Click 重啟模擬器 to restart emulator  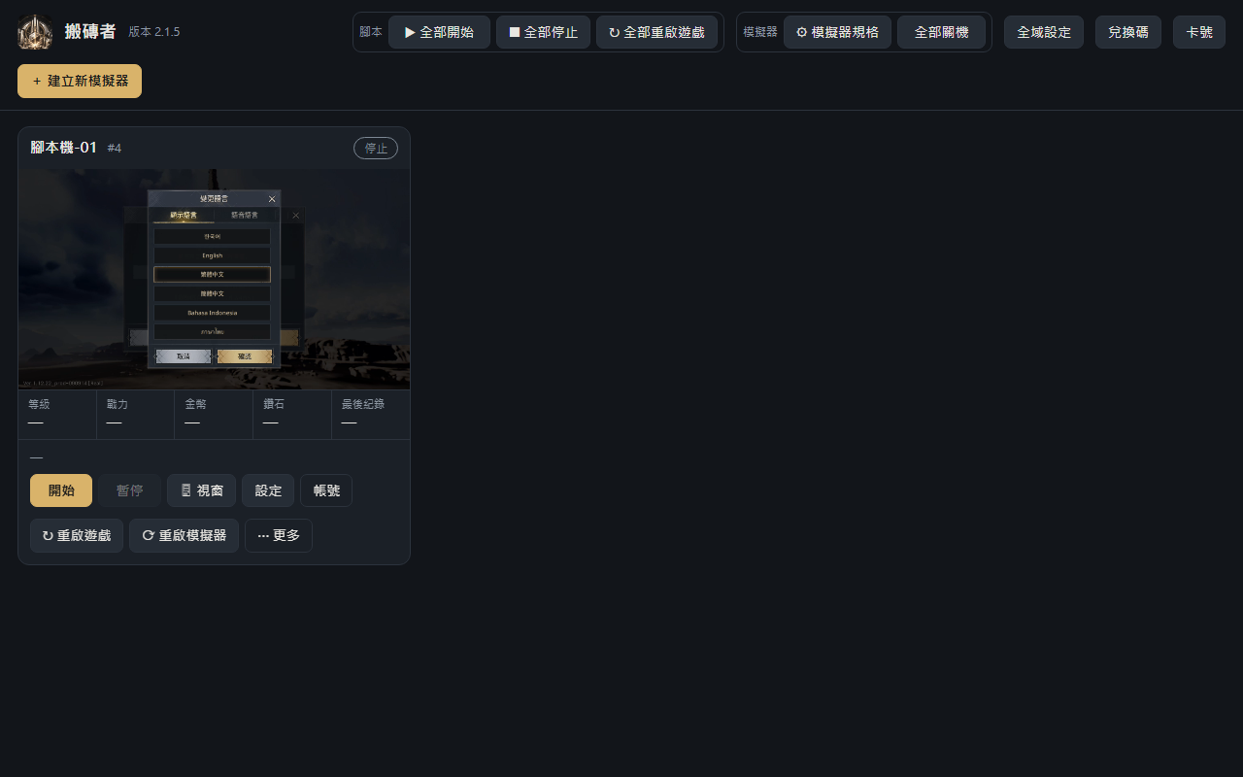184,536
